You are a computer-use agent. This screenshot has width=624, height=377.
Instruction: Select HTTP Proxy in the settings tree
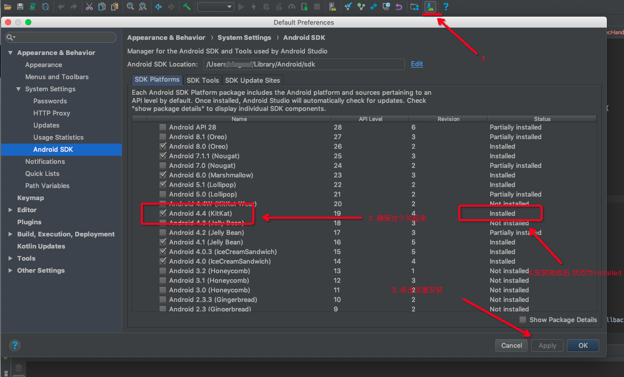point(51,113)
